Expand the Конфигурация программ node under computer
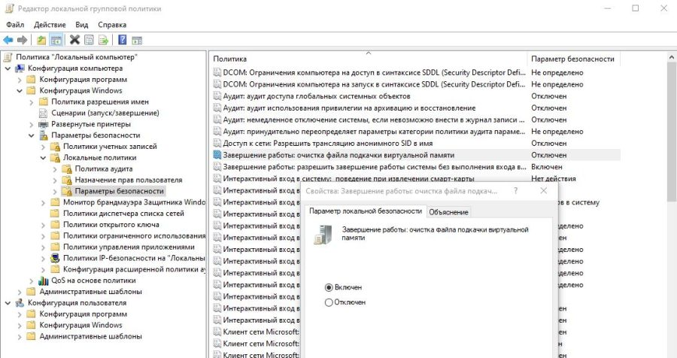677x358 pixels. pos(20,80)
